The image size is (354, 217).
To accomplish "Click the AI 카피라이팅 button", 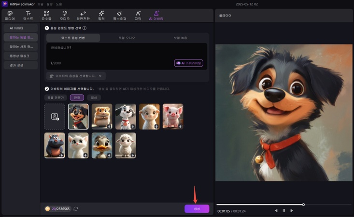I will (188, 63).
